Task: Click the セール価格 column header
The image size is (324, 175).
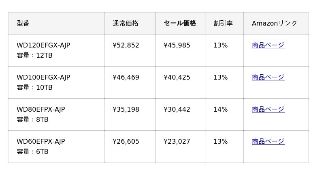Action: click(x=180, y=24)
